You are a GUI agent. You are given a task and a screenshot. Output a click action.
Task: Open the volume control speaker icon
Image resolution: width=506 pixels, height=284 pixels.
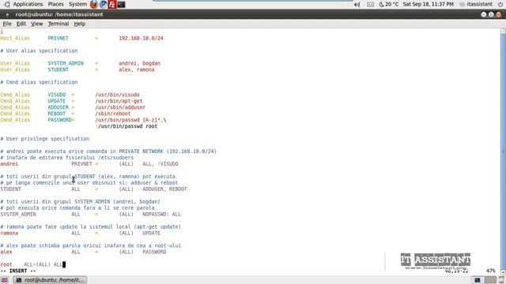point(357,5)
